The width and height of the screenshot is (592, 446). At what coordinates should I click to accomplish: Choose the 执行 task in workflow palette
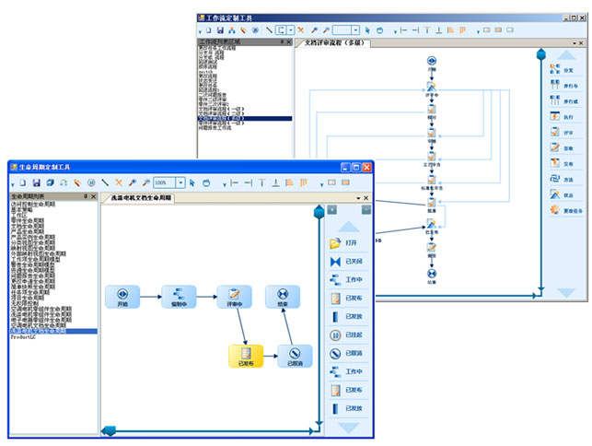coord(555,117)
